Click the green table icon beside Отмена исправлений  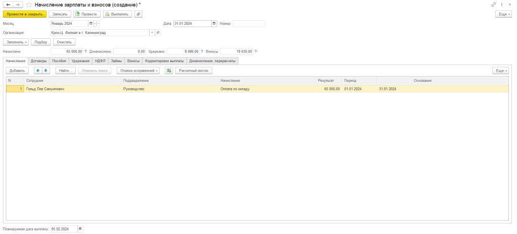point(169,71)
